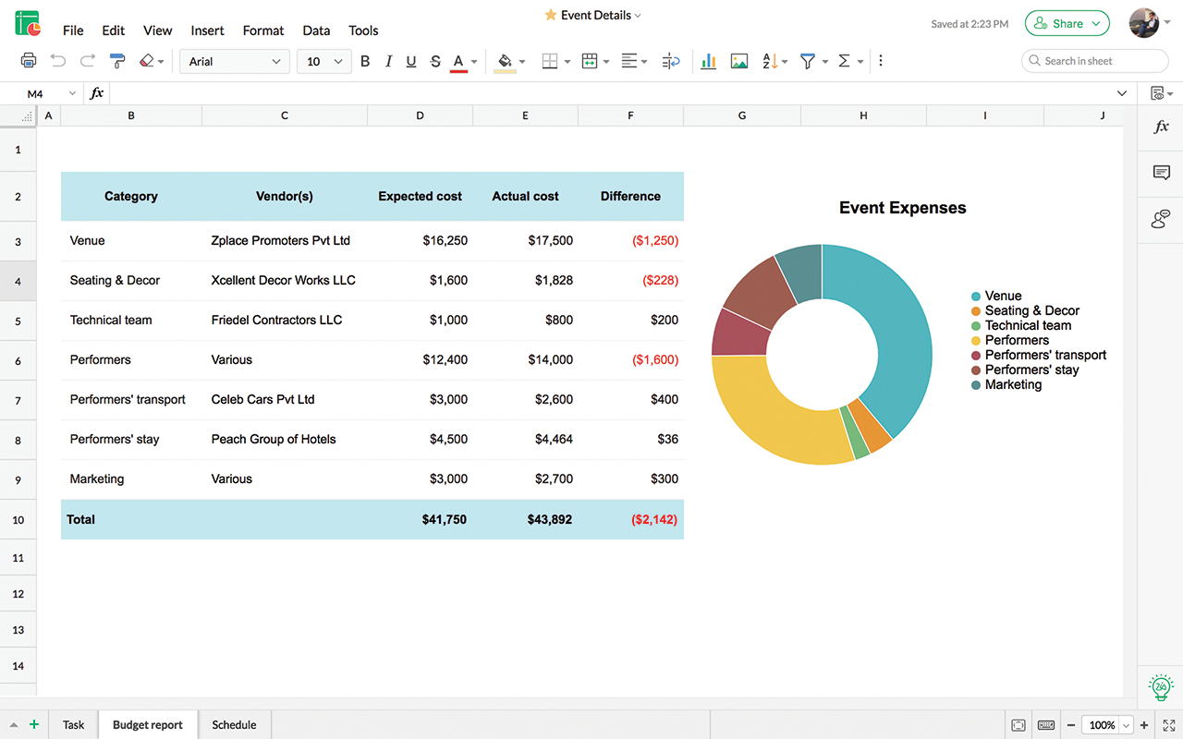The image size is (1183, 739).
Task: Toggle italic formatting
Action: (x=388, y=61)
